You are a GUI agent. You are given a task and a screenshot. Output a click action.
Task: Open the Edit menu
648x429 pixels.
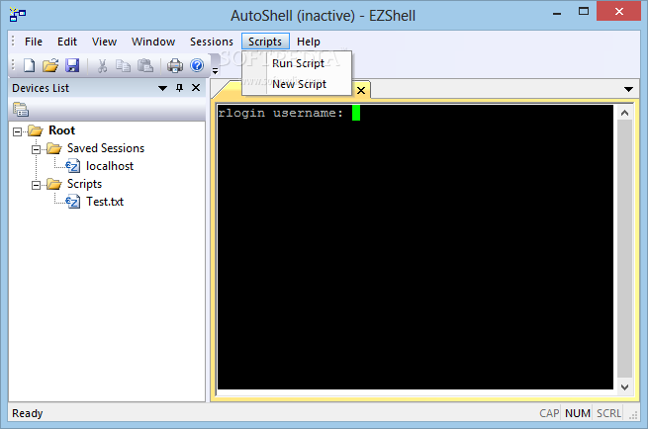tap(67, 42)
